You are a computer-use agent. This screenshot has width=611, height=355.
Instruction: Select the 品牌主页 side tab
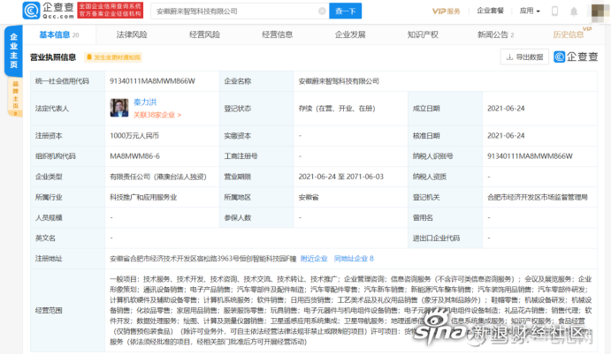[15, 97]
